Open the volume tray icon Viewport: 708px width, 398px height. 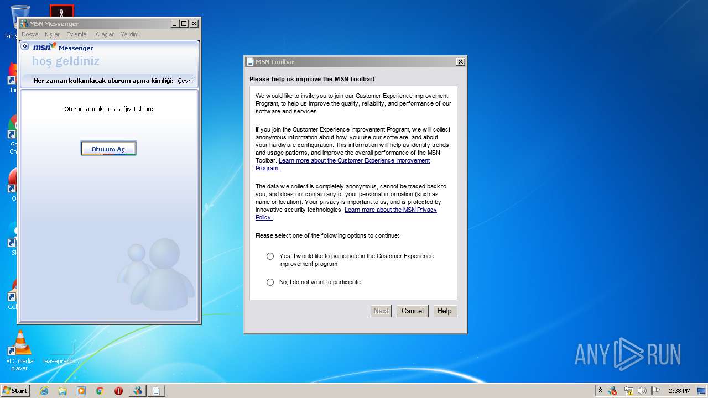pos(642,391)
